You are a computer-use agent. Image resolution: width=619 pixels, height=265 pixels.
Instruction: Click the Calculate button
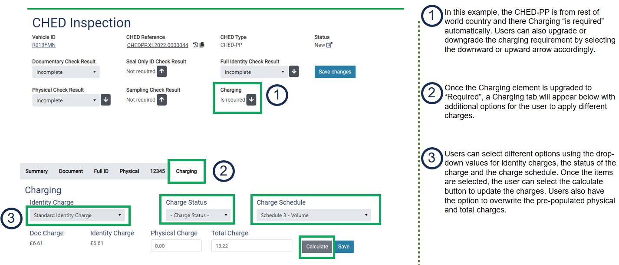tap(317, 246)
